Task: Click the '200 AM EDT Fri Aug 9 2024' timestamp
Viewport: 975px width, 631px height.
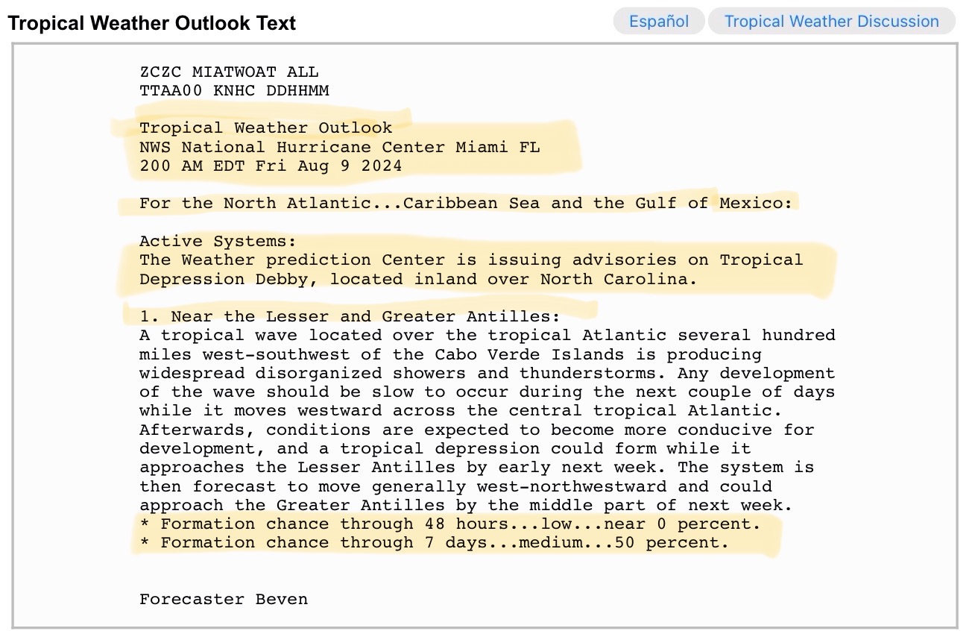Action: click(271, 166)
